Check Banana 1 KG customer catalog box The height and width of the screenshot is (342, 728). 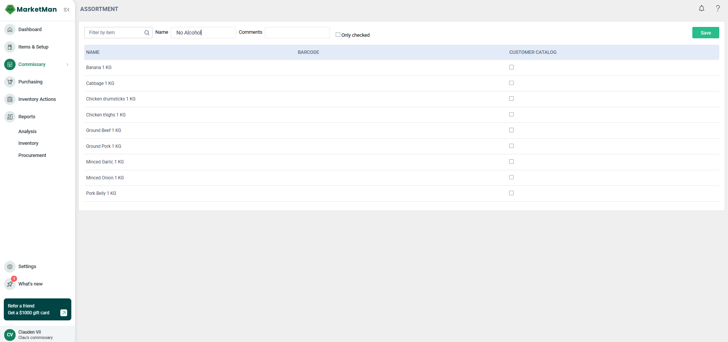(511, 67)
